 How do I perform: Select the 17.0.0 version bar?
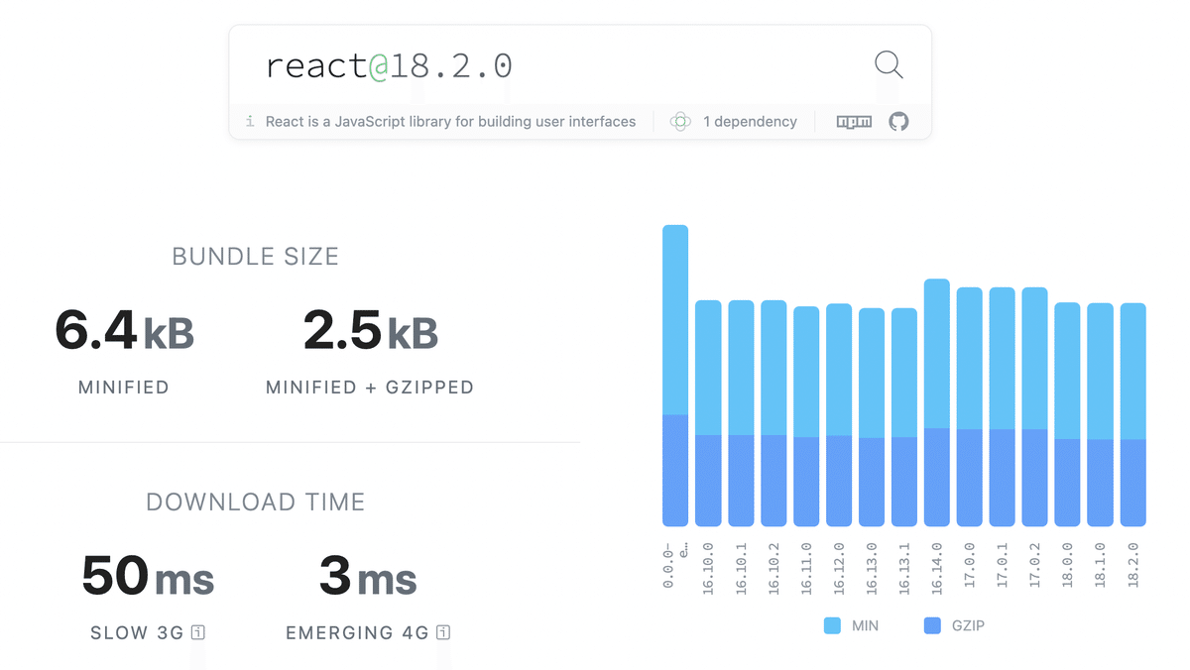[970, 406]
